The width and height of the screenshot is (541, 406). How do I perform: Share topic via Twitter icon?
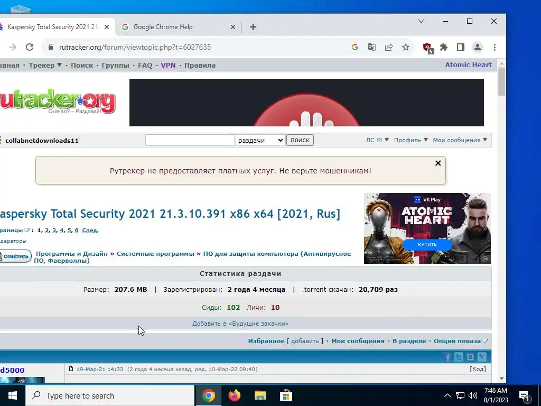coord(459,357)
